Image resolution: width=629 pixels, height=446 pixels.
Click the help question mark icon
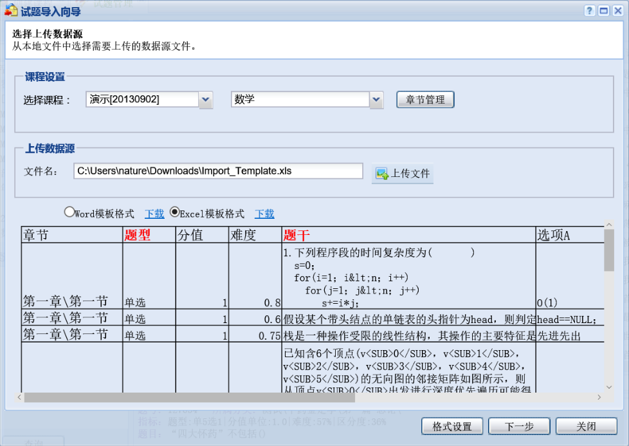pos(589,11)
